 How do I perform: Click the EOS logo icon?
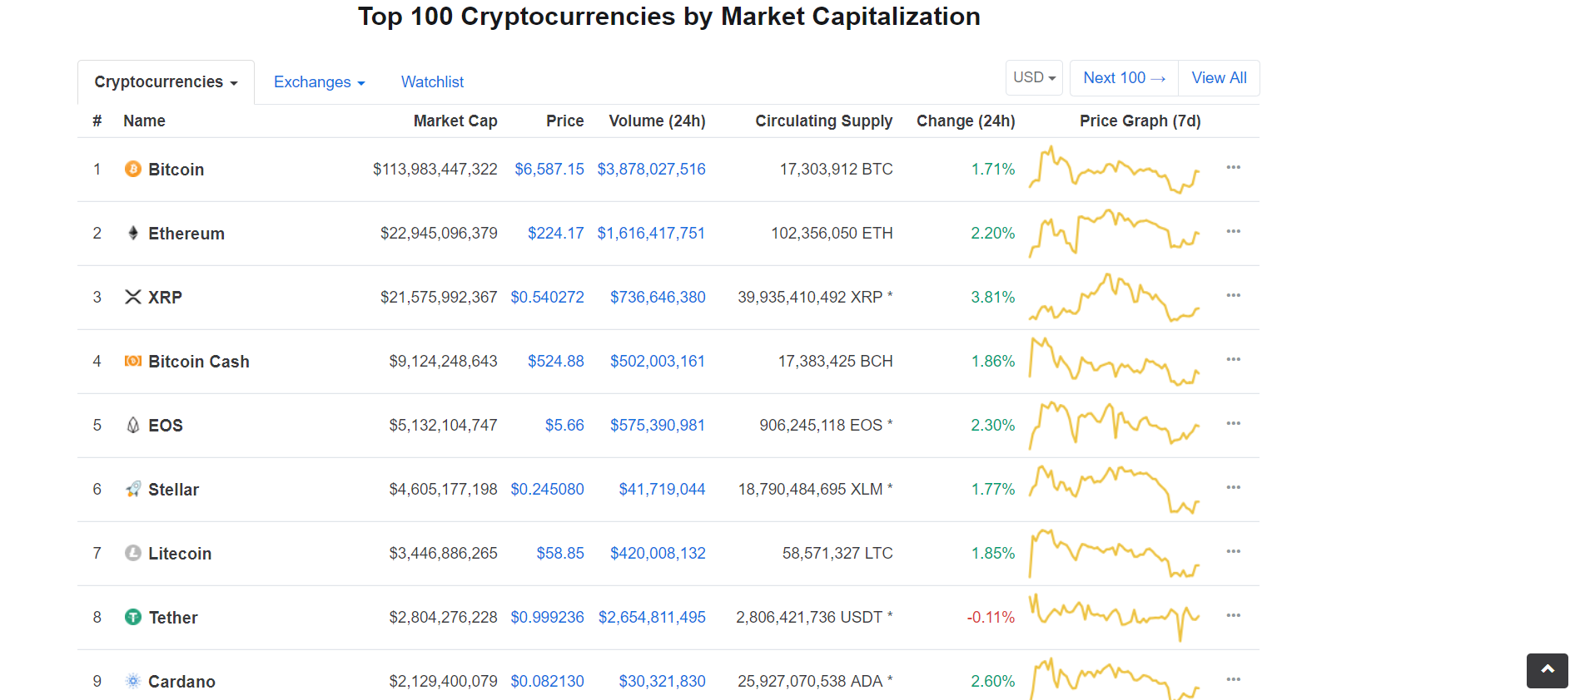(132, 426)
